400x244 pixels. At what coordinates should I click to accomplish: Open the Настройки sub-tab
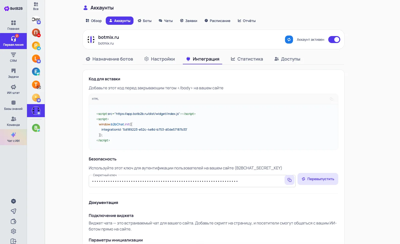tap(159, 59)
